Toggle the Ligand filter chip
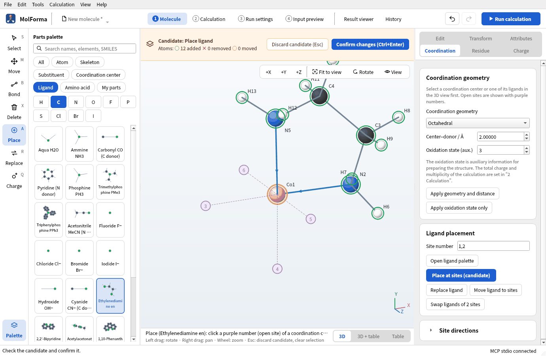This screenshot has width=546, height=356. point(45,87)
